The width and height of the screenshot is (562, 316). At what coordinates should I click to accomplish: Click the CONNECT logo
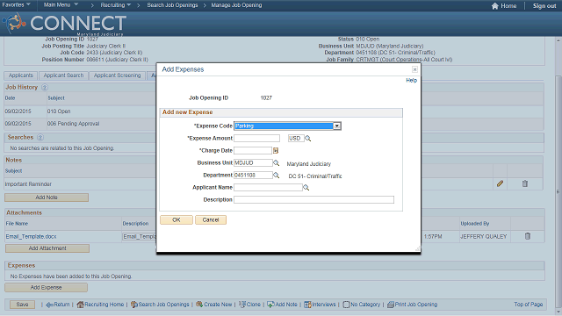pos(64,24)
